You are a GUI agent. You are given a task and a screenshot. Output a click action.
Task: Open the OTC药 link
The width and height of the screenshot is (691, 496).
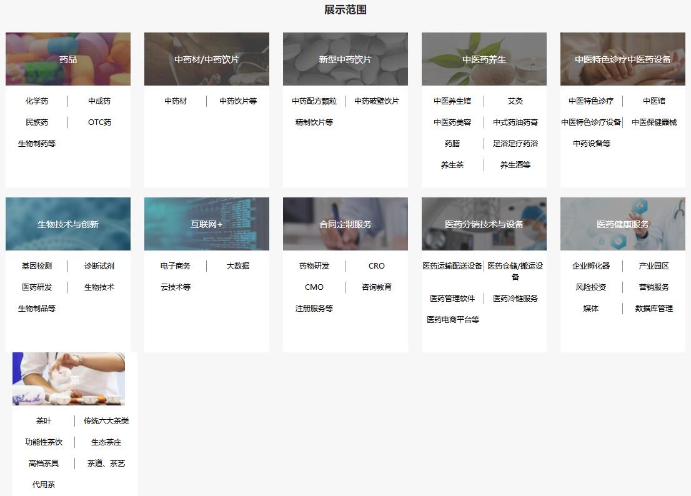(x=99, y=122)
